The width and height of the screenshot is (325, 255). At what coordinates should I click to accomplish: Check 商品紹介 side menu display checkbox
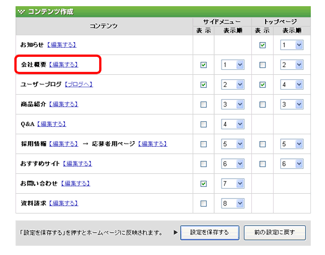tap(204, 105)
